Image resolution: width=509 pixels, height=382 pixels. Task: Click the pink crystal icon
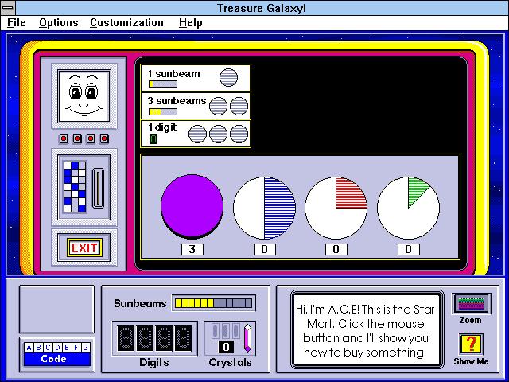pos(247,337)
